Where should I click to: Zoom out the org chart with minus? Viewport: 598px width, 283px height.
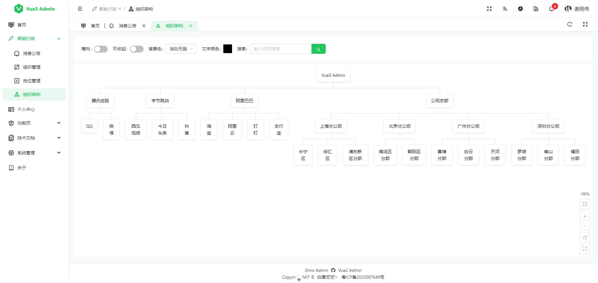[585, 226]
